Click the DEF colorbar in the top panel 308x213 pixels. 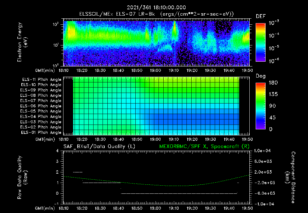260,42
